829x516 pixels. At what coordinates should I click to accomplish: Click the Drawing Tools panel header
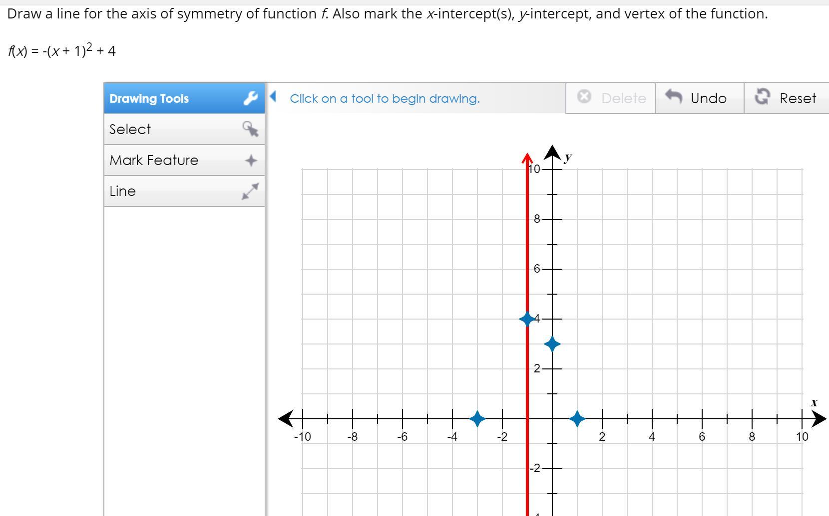coord(149,98)
